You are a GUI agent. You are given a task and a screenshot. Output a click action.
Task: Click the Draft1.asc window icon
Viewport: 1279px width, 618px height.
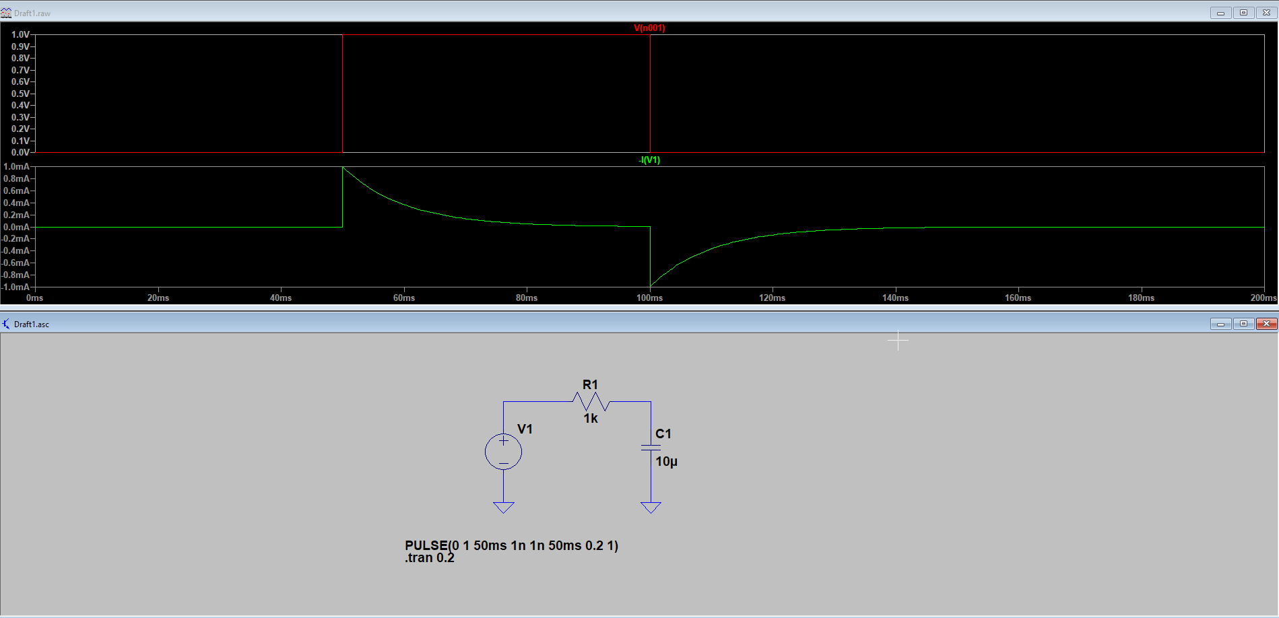[x=6, y=324]
